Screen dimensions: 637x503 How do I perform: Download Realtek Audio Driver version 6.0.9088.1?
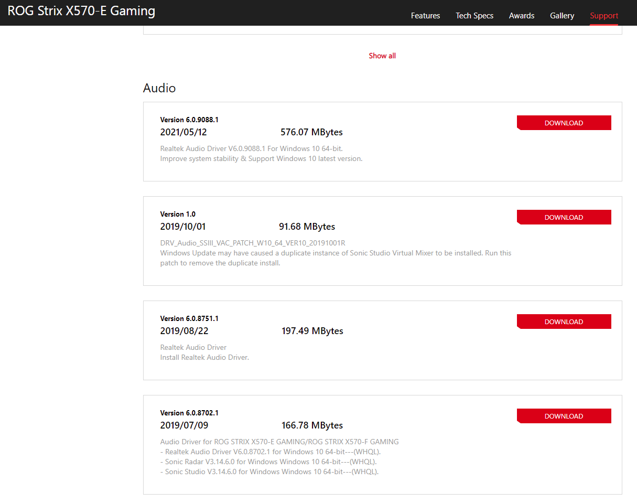564,123
